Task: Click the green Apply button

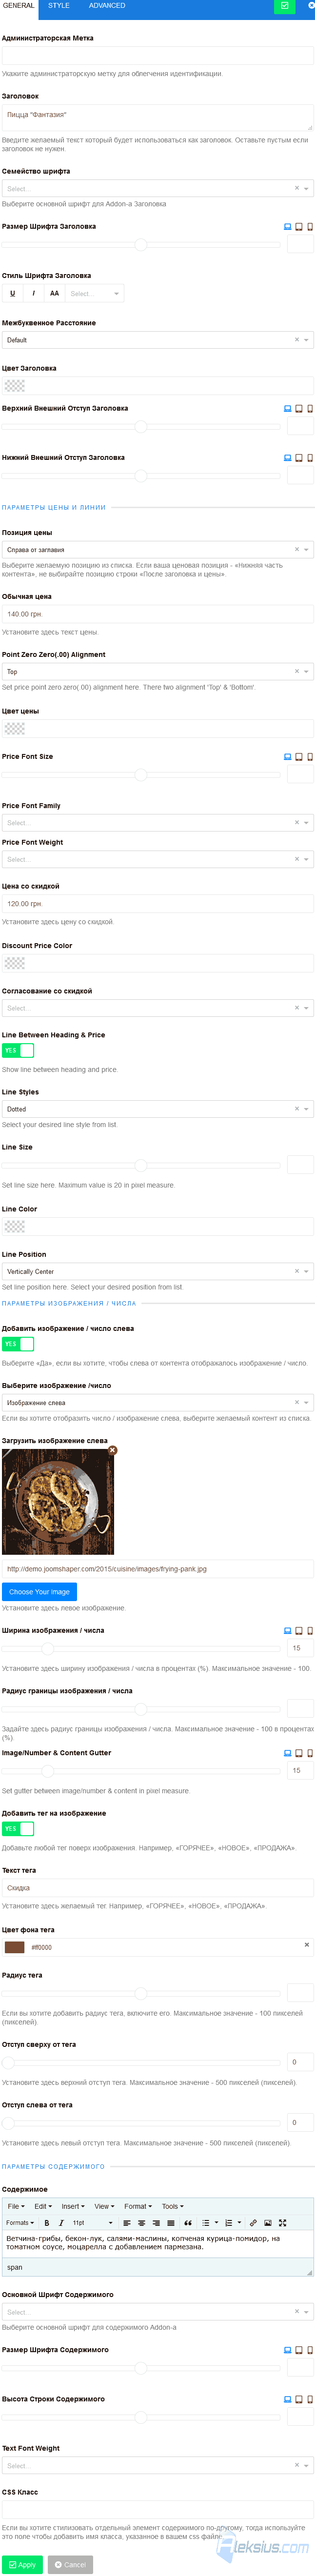Action: click(x=22, y=2565)
